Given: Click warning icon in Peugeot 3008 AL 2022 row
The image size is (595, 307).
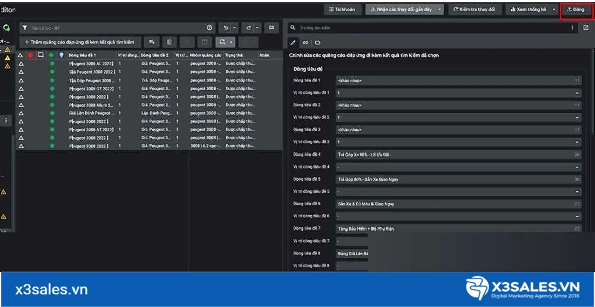Looking at the screenshot, I should tap(21, 64).
